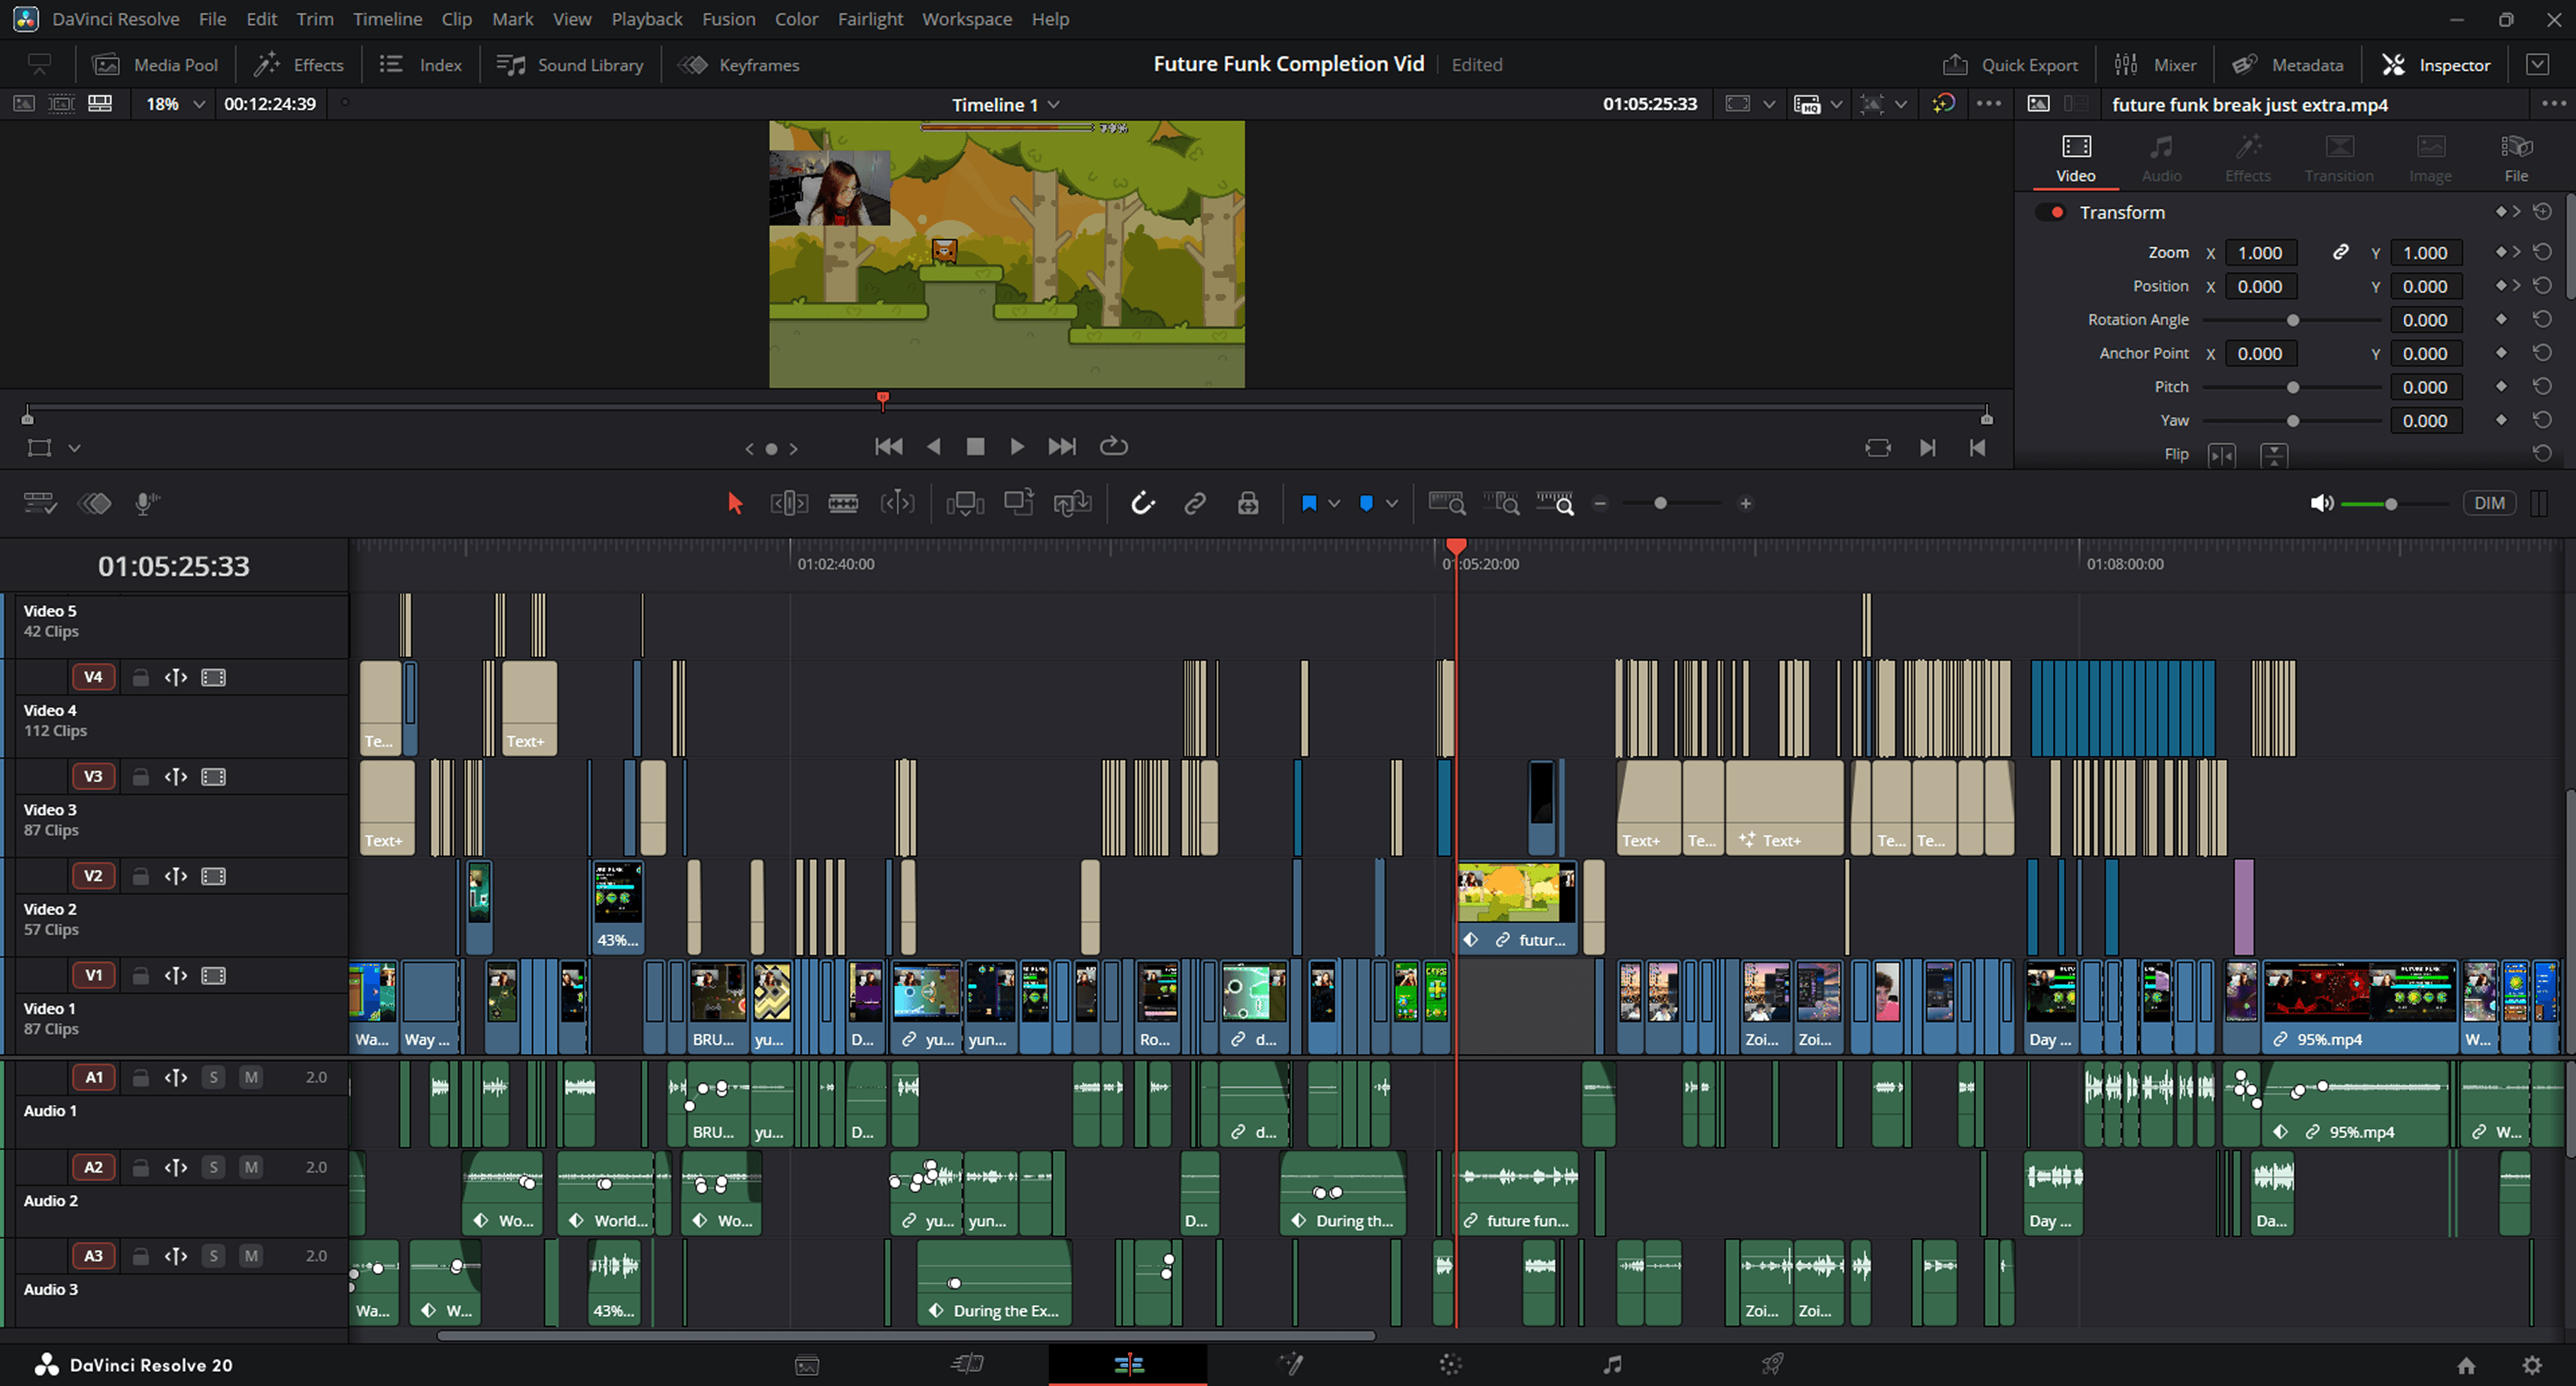
Task: Choose the Blade Edit Mode tool
Action: [x=843, y=503]
